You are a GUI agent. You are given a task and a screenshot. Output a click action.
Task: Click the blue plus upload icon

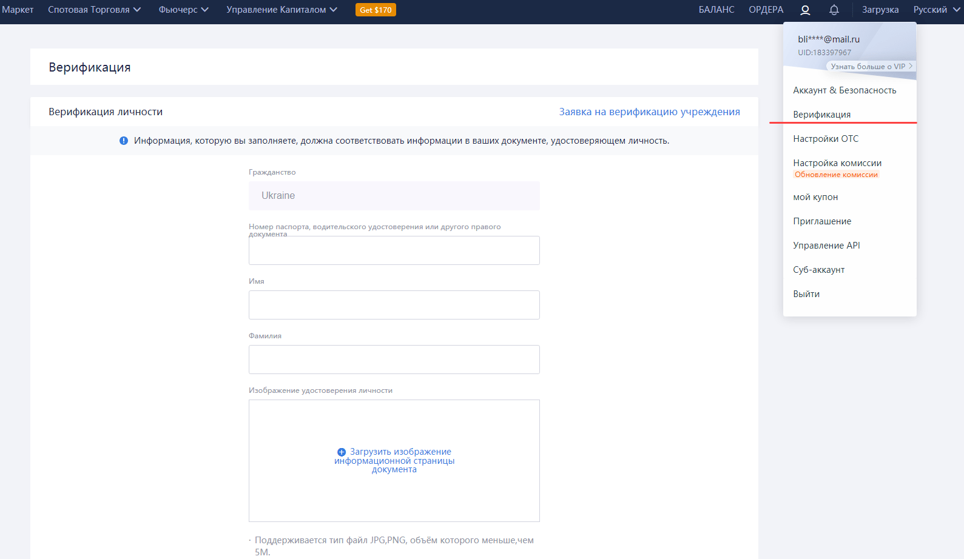342,452
